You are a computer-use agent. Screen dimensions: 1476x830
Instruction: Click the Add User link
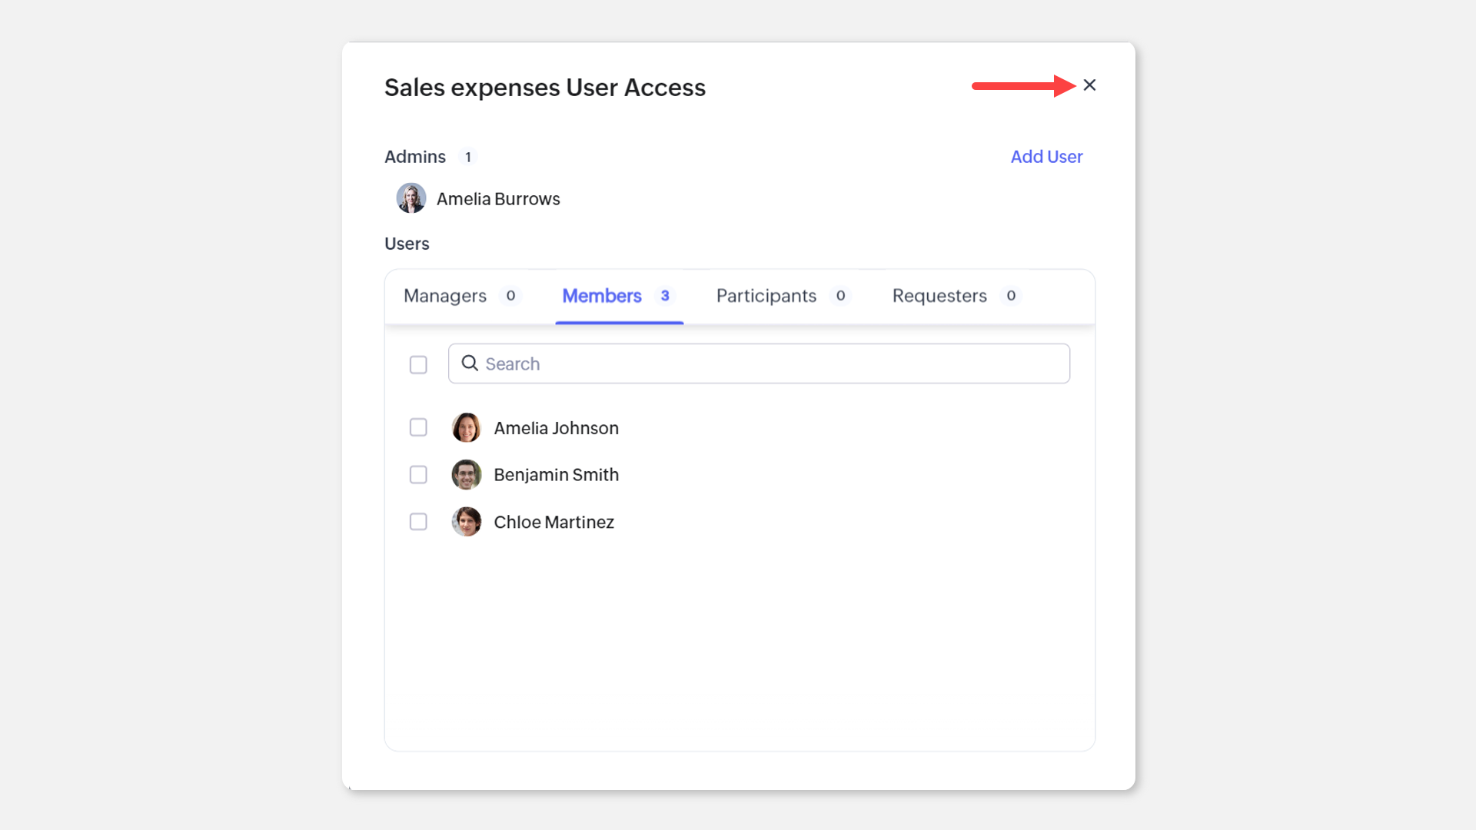pos(1046,157)
